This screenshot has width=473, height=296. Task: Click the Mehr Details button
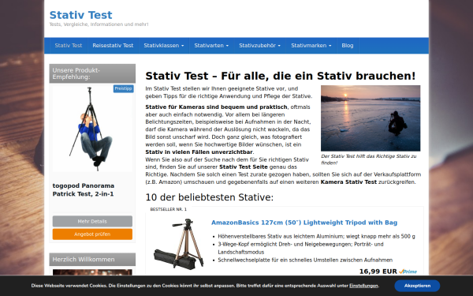(92, 221)
